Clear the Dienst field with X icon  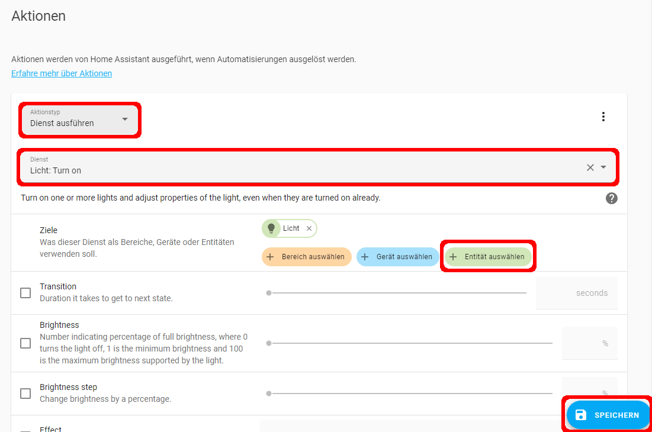click(x=590, y=167)
